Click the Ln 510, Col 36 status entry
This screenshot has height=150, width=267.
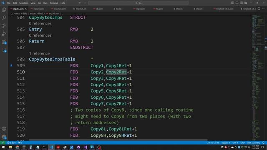click(x=213, y=142)
